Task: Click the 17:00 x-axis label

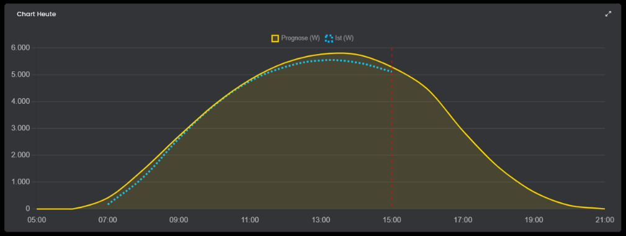Action: (x=463, y=220)
